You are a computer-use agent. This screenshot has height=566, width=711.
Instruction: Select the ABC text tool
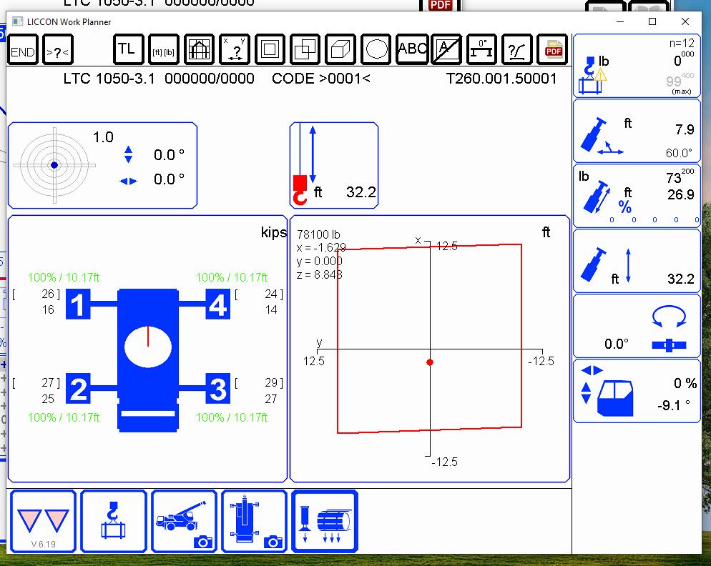pos(411,49)
